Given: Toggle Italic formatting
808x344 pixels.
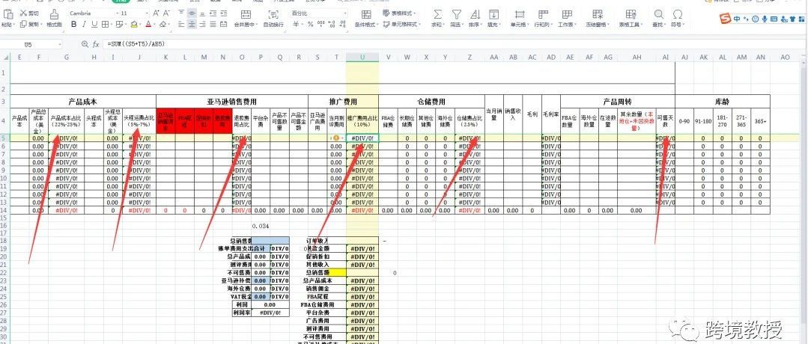Looking at the screenshot, I should click(84, 24).
